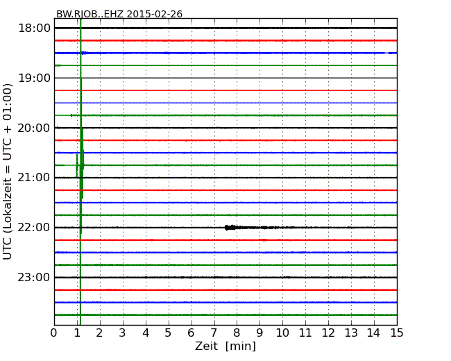Click the x-axis tick label 7
This screenshot has height=361, width=451.
tap(214, 333)
